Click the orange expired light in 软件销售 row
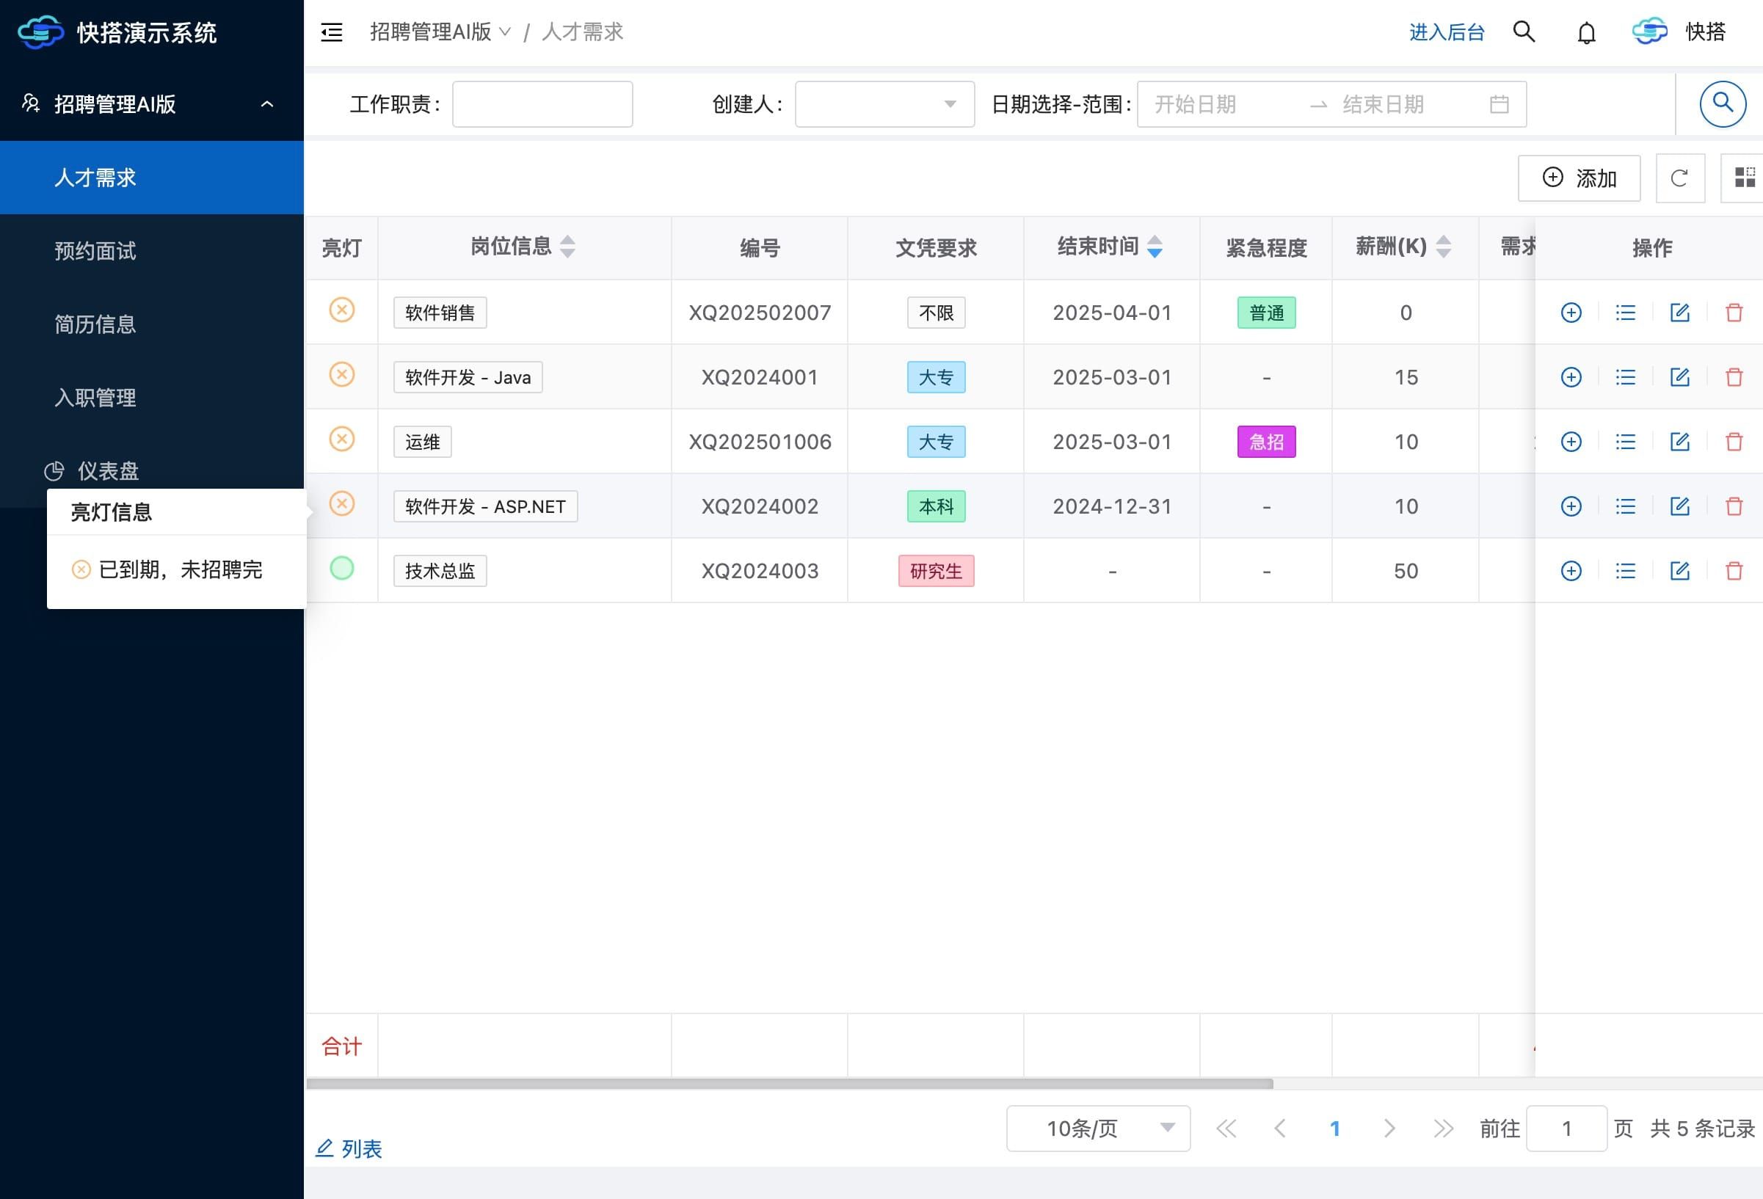The image size is (1763, 1199). [x=341, y=310]
